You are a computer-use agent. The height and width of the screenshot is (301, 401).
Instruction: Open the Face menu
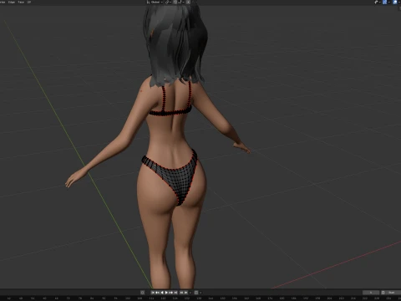point(21,2)
